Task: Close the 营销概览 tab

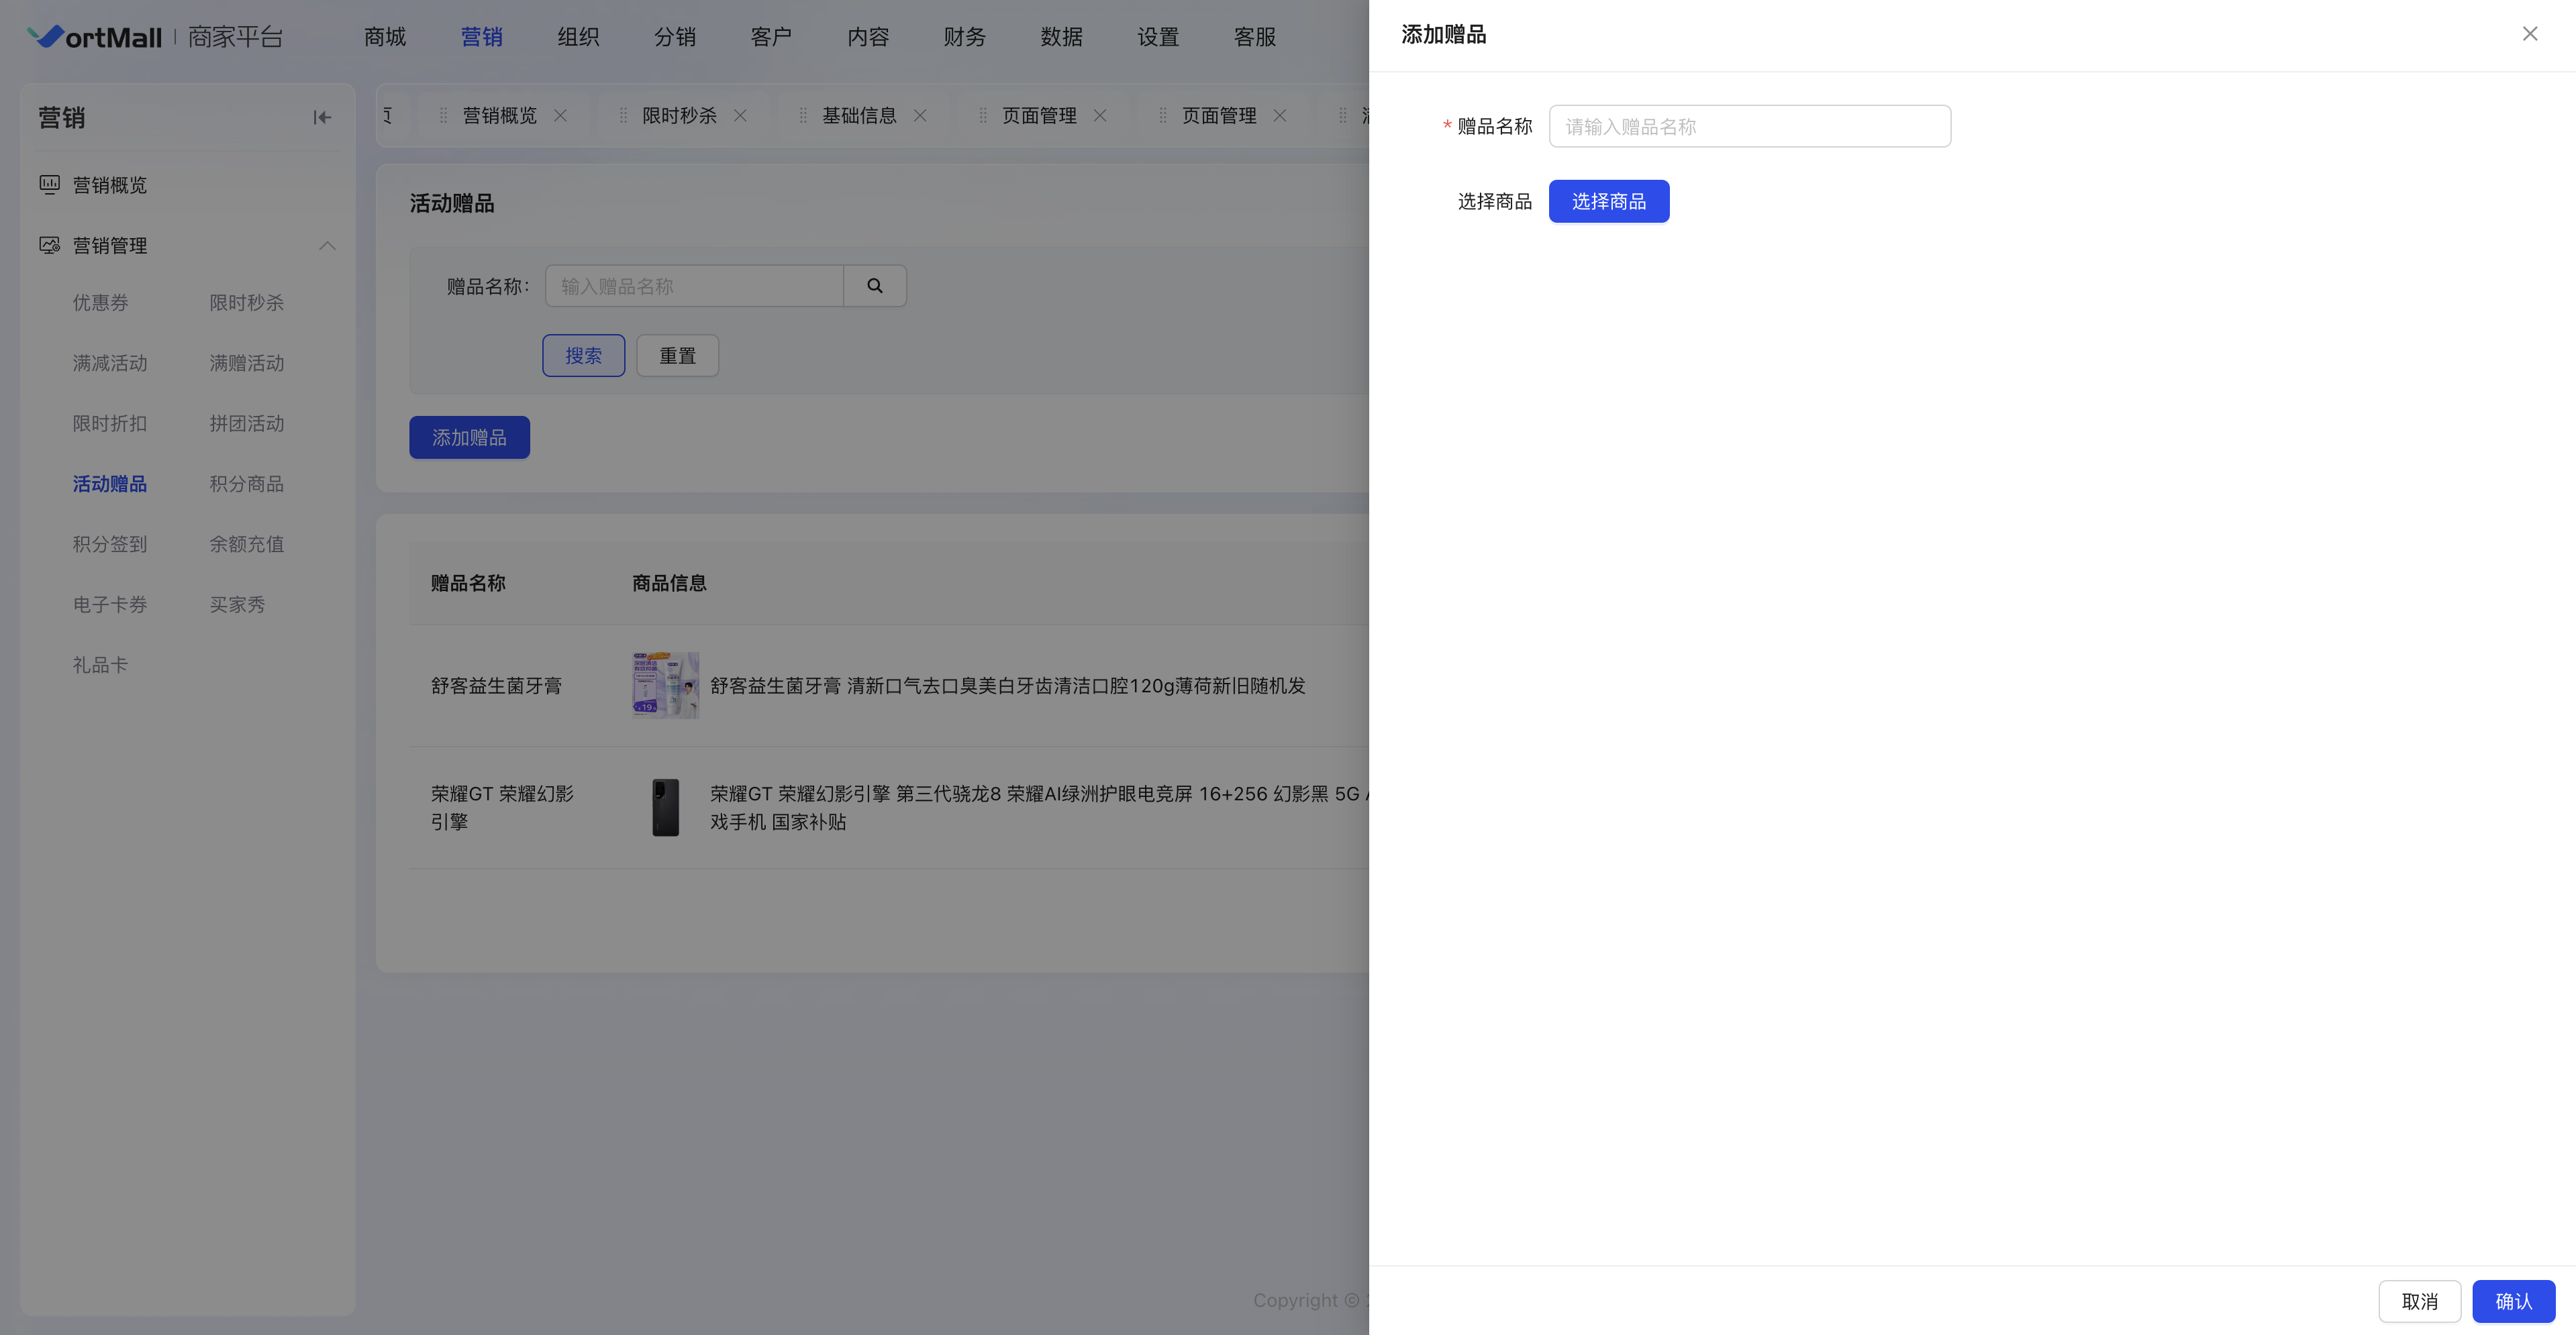Action: click(561, 116)
